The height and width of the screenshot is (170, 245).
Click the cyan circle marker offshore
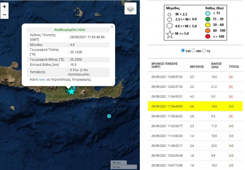109,116
